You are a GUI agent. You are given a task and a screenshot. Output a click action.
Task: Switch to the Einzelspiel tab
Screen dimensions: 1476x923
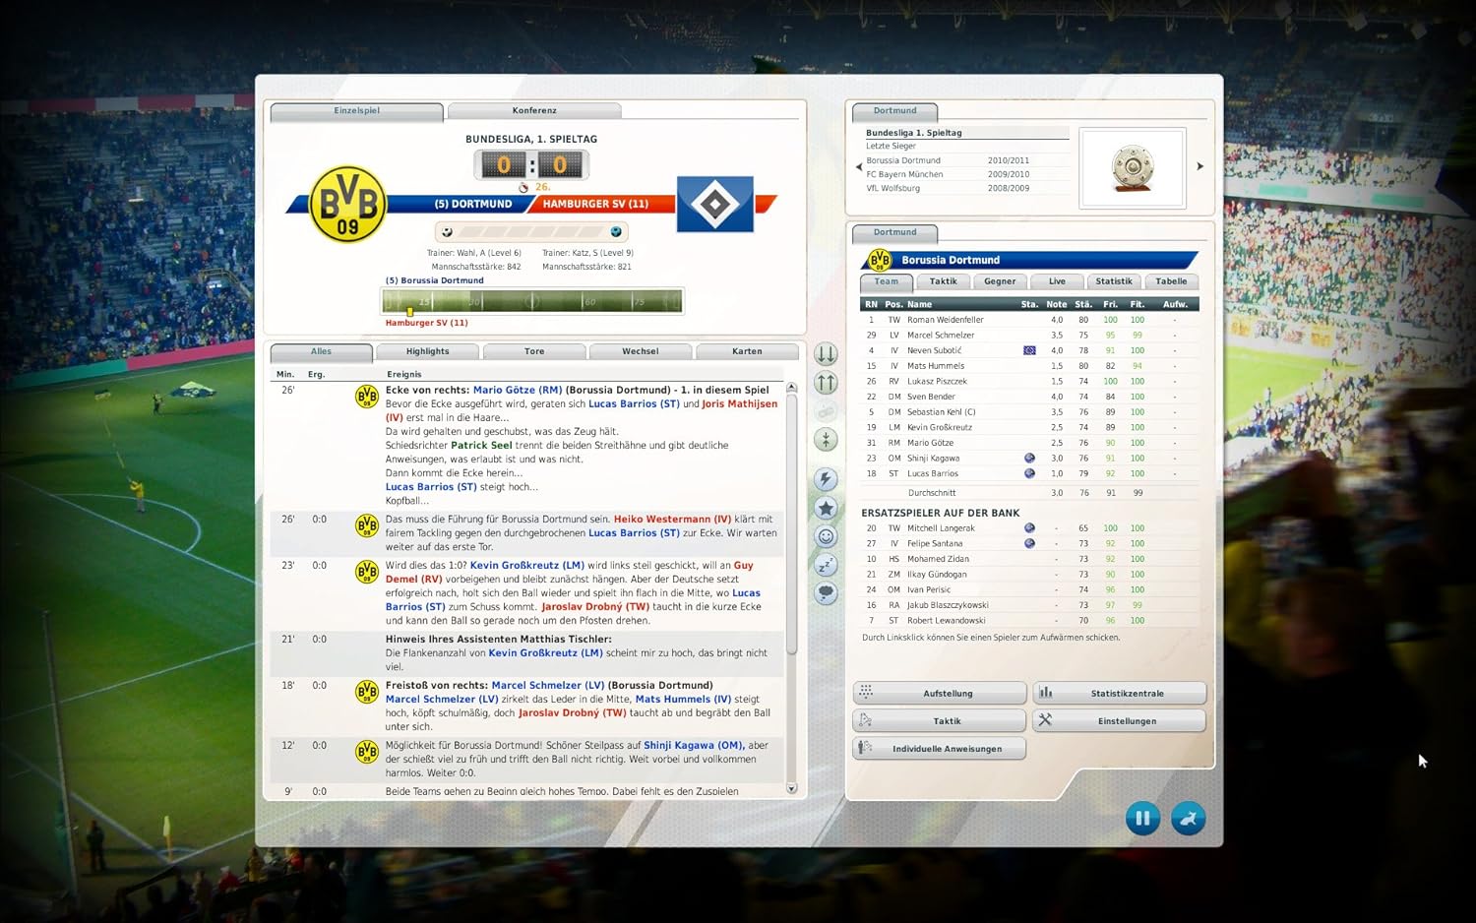[356, 111]
